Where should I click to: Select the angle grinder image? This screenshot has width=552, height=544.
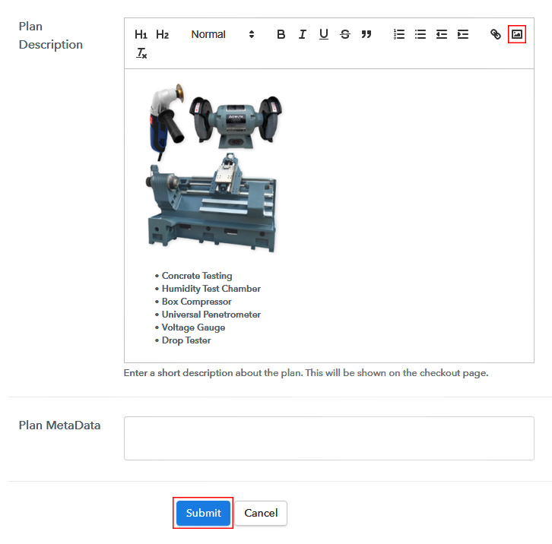(167, 122)
